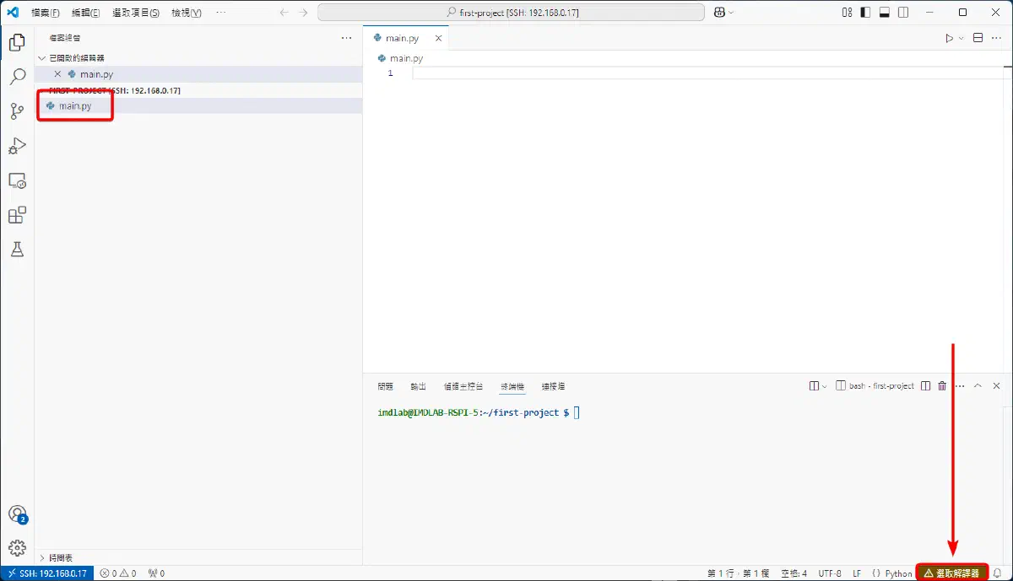Switch to the 連接埠 panel tab
Image resolution: width=1013 pixels, height=581 pixels.
click(x=553, y=385)
